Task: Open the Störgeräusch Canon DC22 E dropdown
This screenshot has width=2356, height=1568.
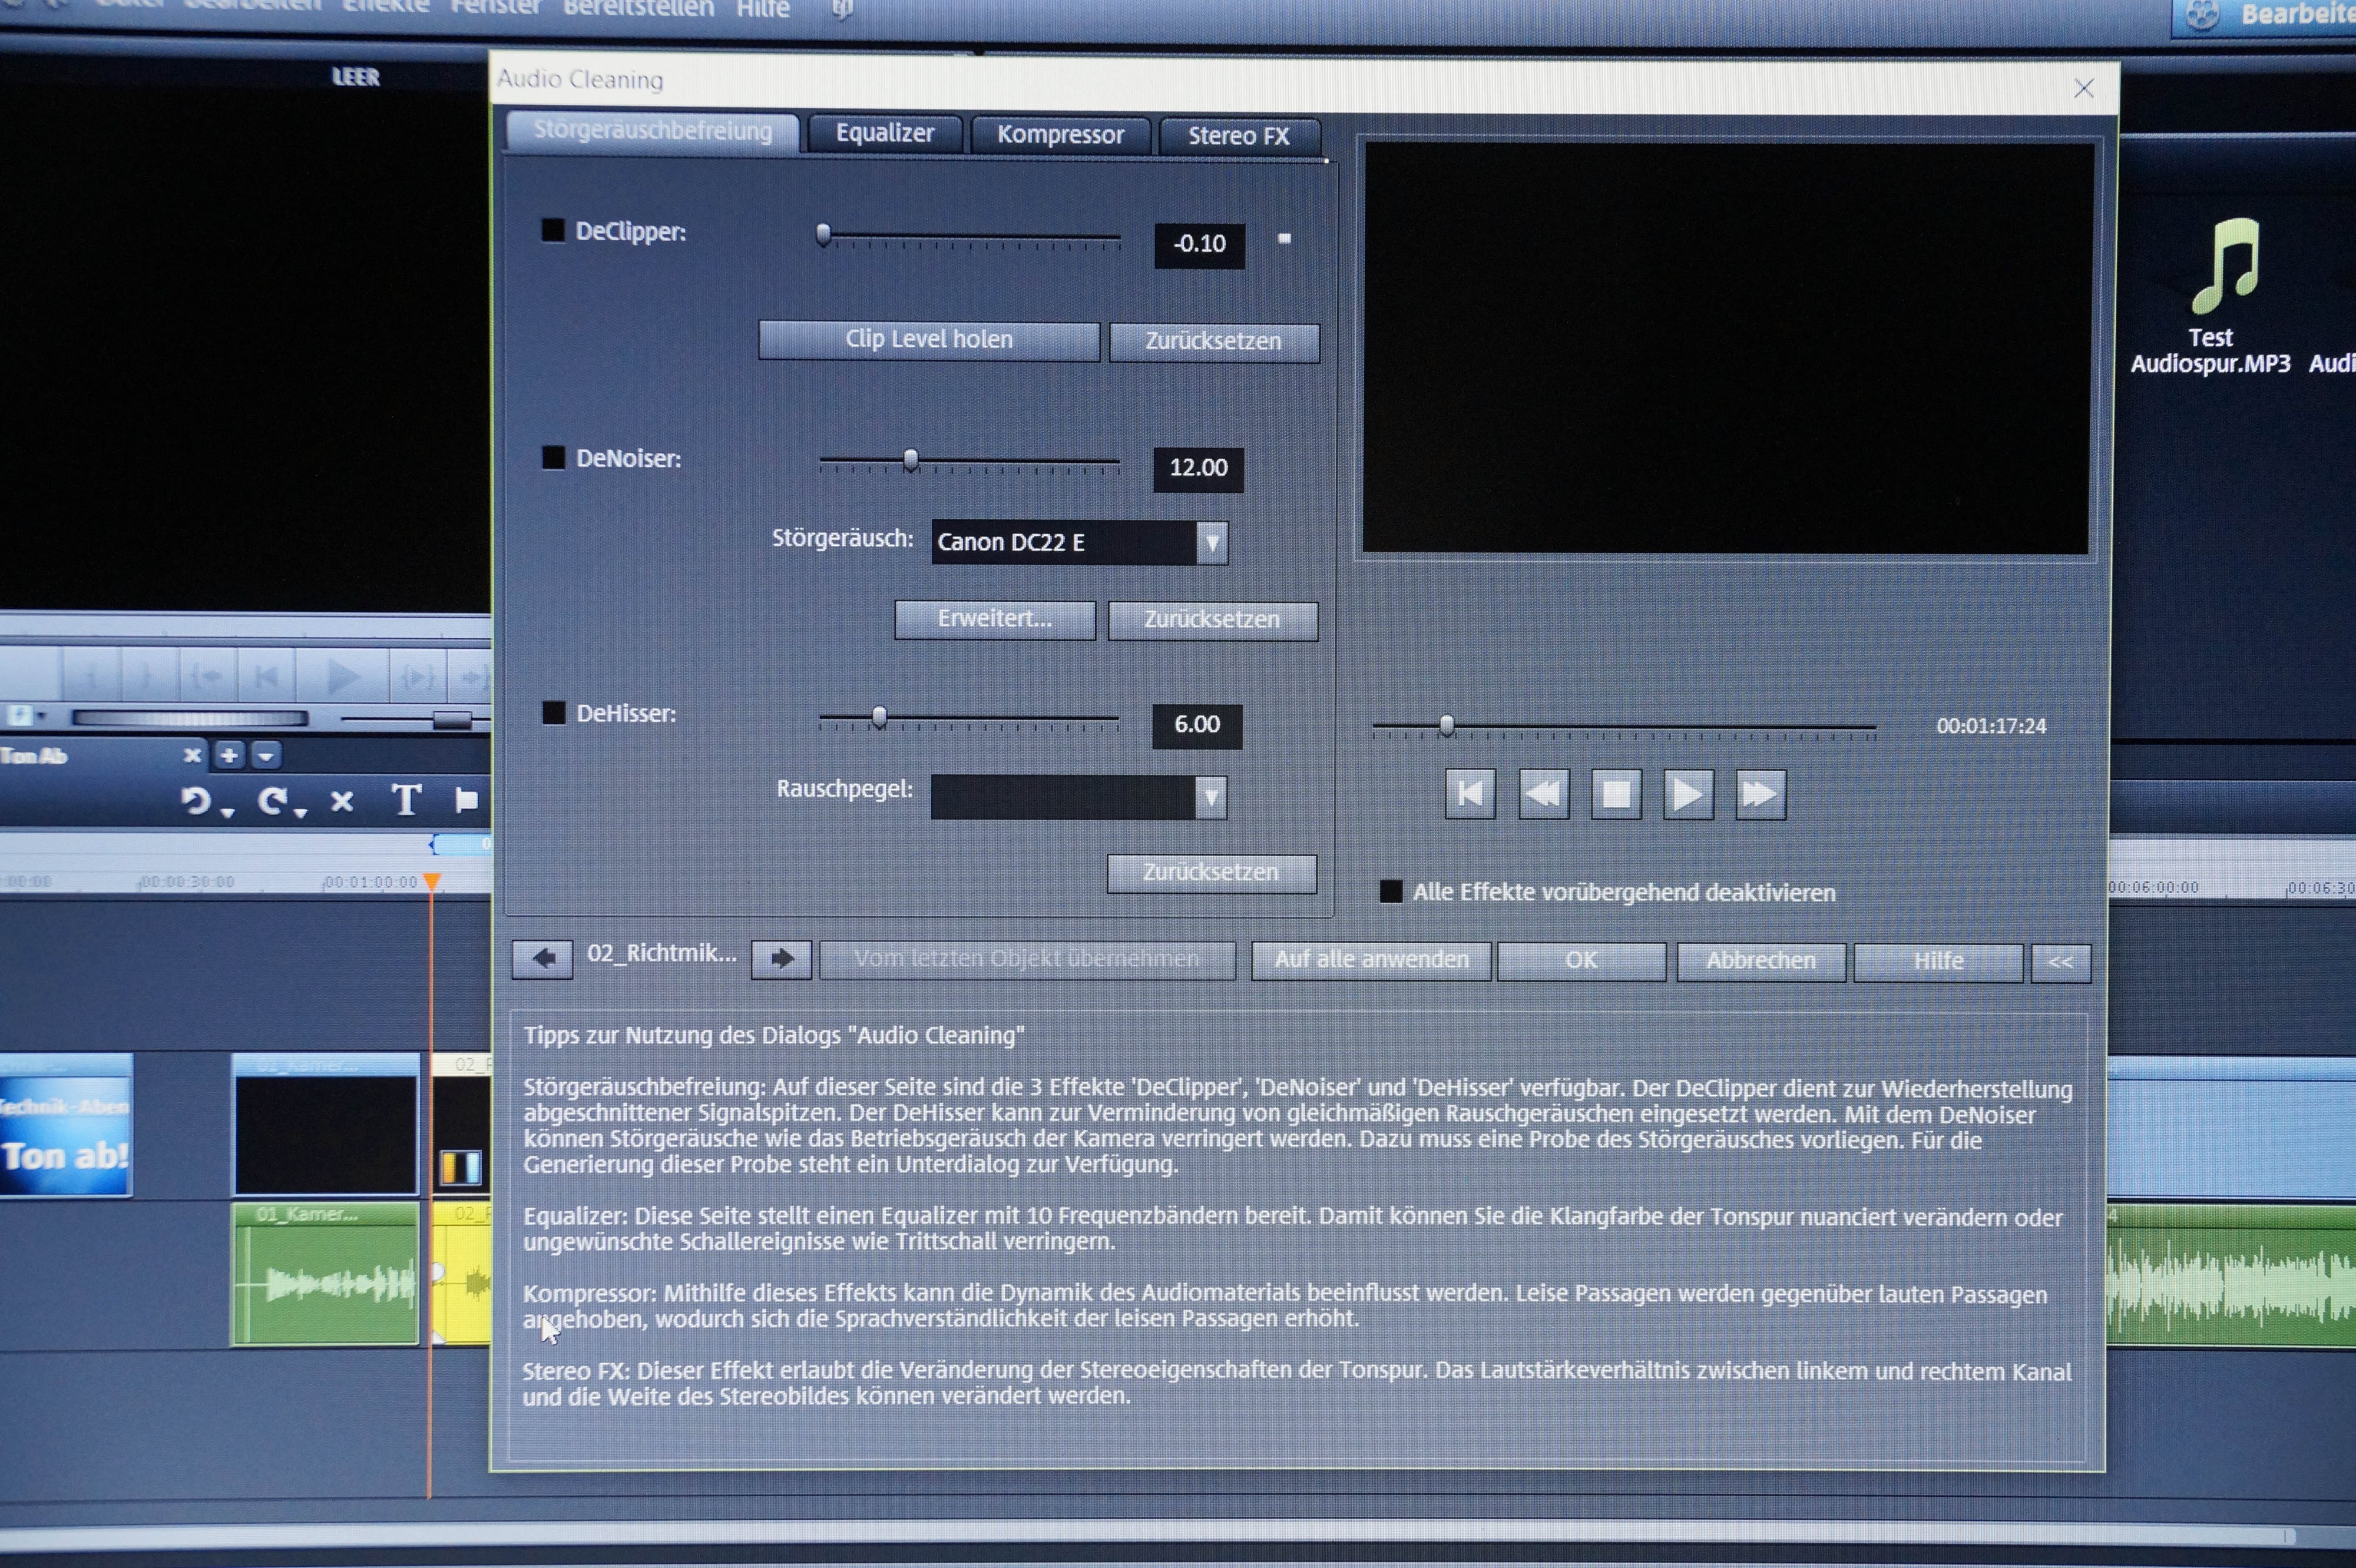Action: pyautogui.click(x=1212, y=543)
